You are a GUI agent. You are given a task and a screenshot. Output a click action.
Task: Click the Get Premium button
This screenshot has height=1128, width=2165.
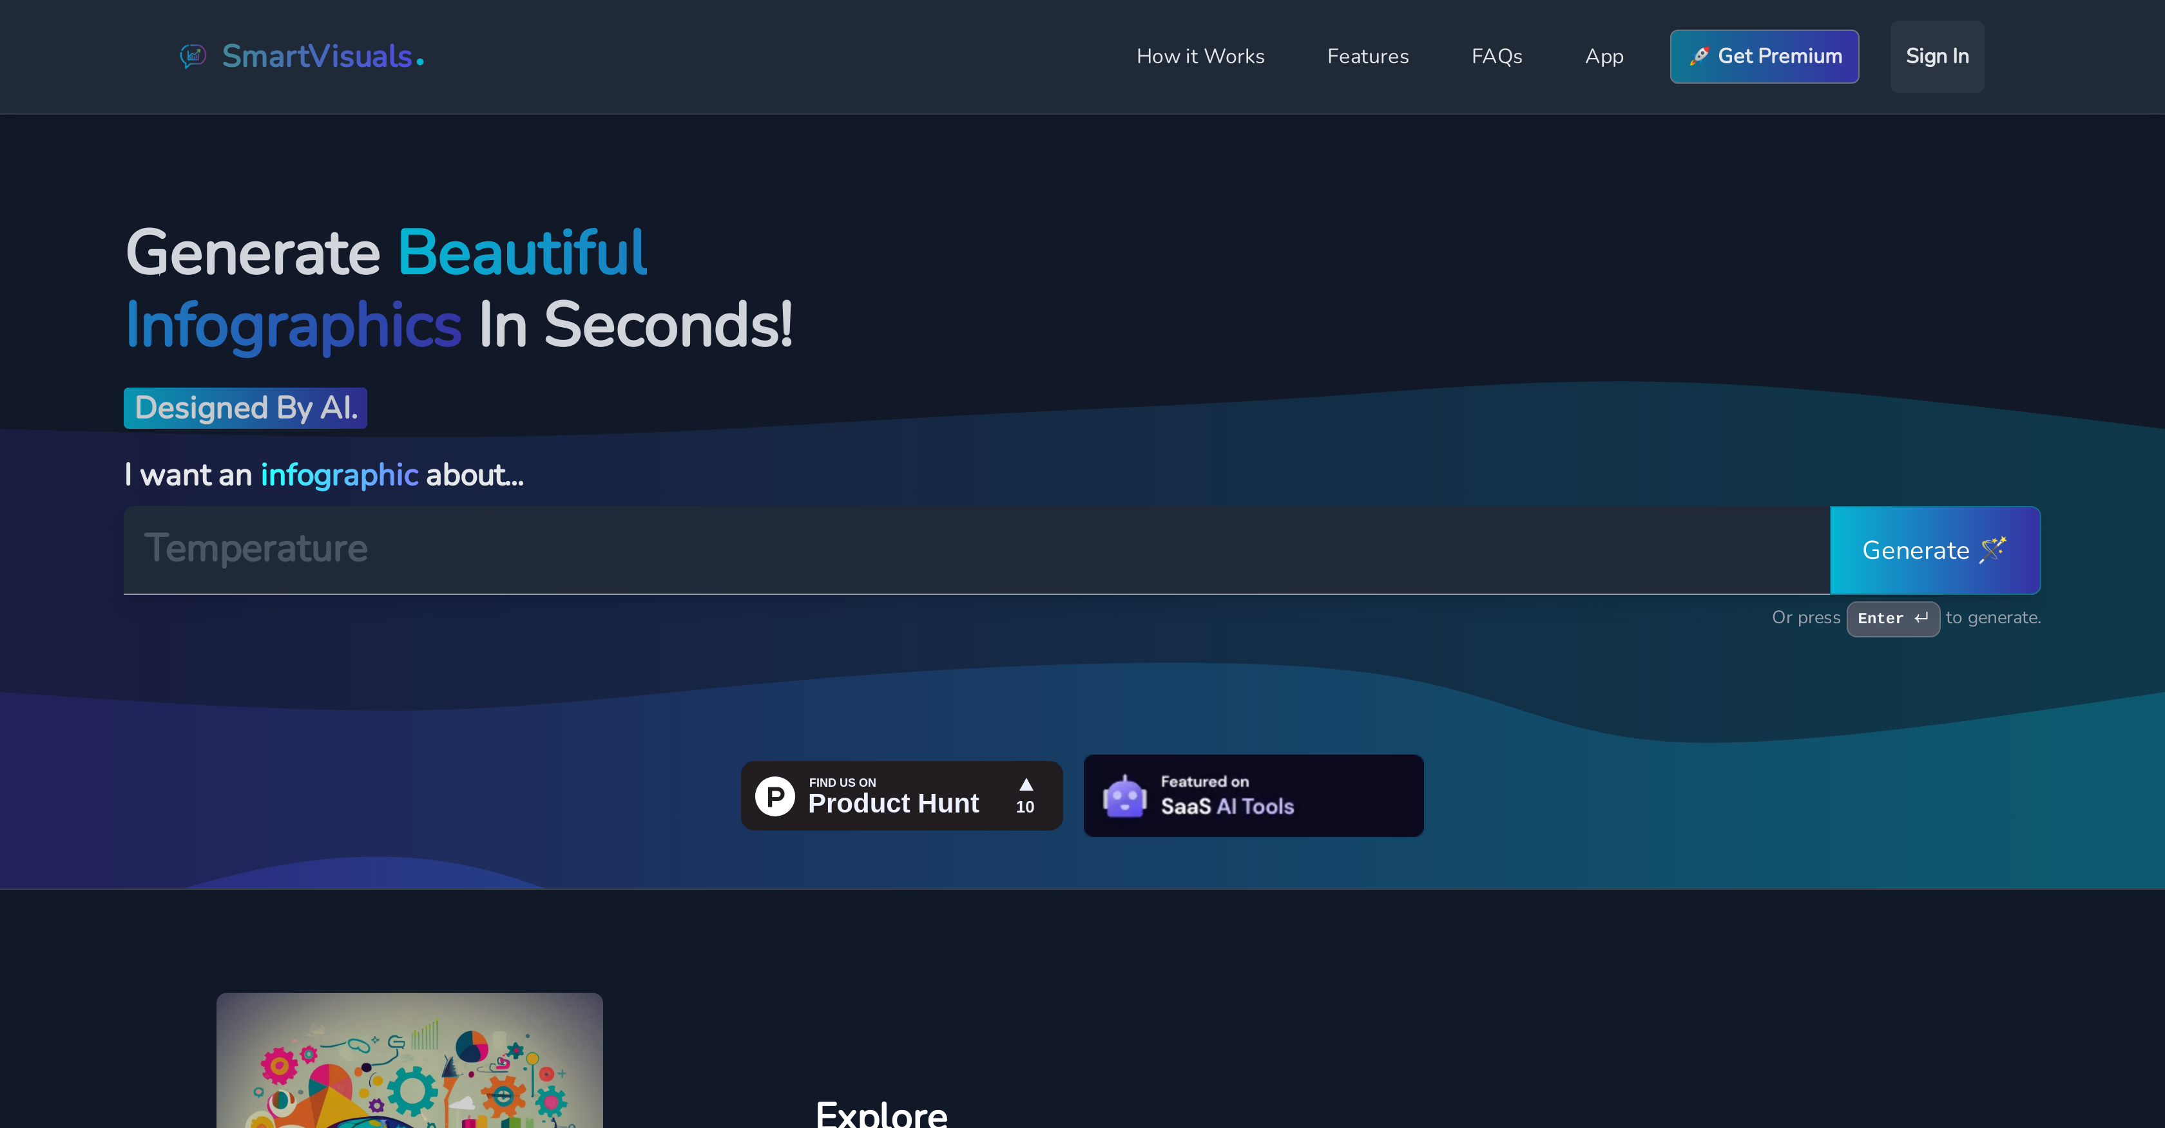(1764, 56)
